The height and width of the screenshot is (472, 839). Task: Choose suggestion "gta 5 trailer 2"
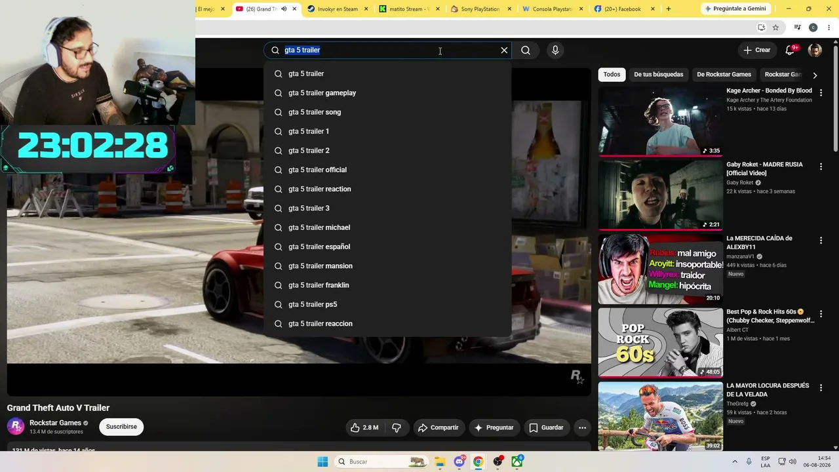(387, 151)
